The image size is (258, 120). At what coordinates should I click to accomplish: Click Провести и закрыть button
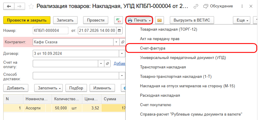[x=27, y=20]
